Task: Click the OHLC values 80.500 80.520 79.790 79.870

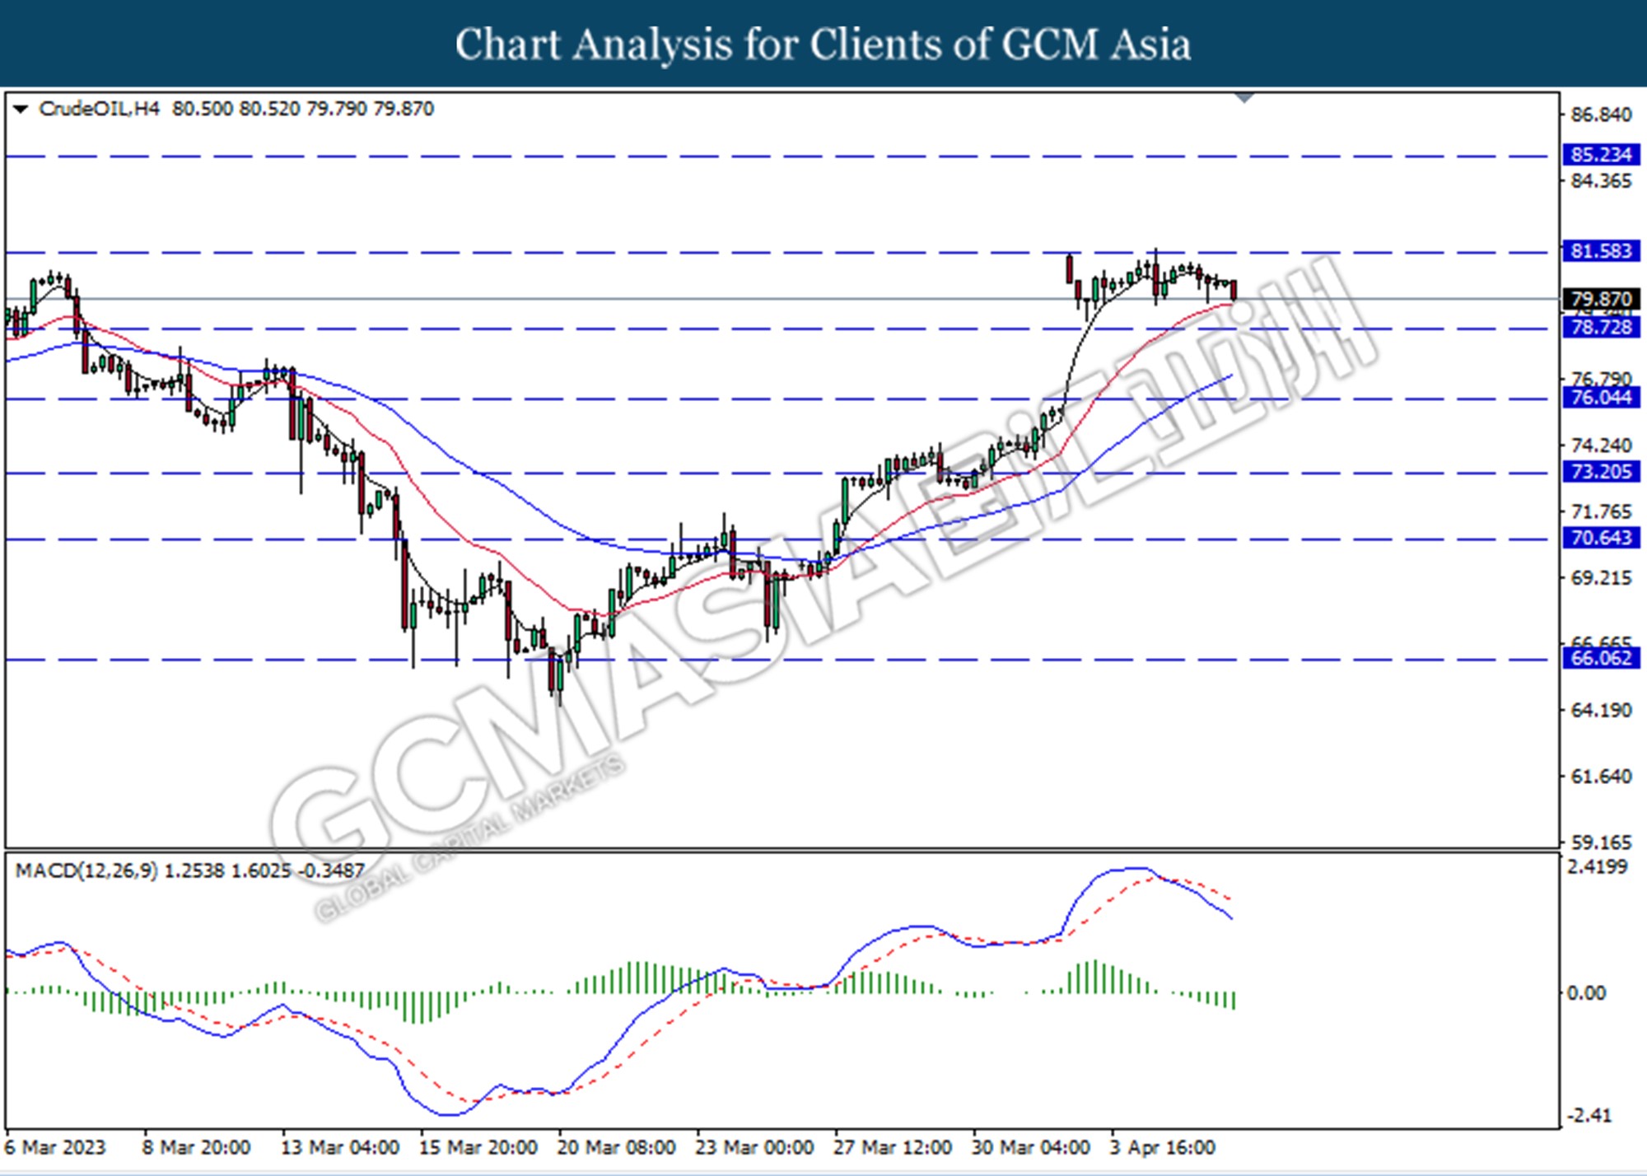Action: click(x=303, y=109)
